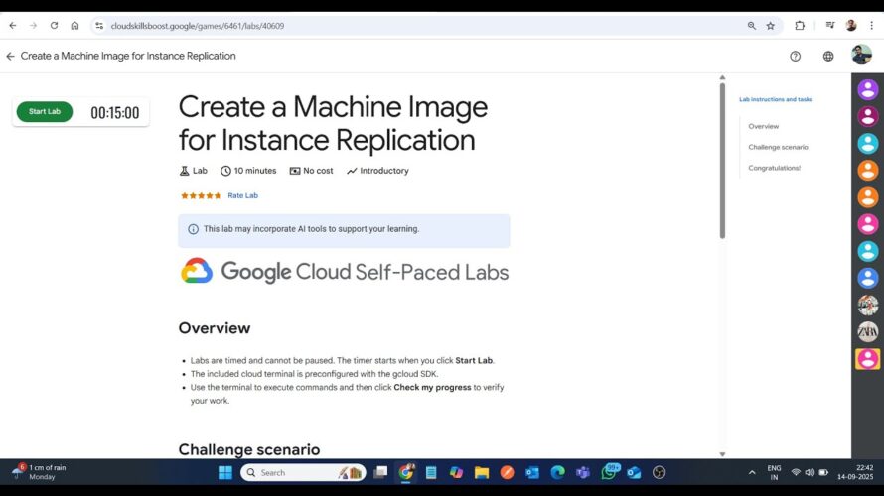884x496 pixels.
Task: Click the lab content scrollbar thumb
Action: click(722, 161)
